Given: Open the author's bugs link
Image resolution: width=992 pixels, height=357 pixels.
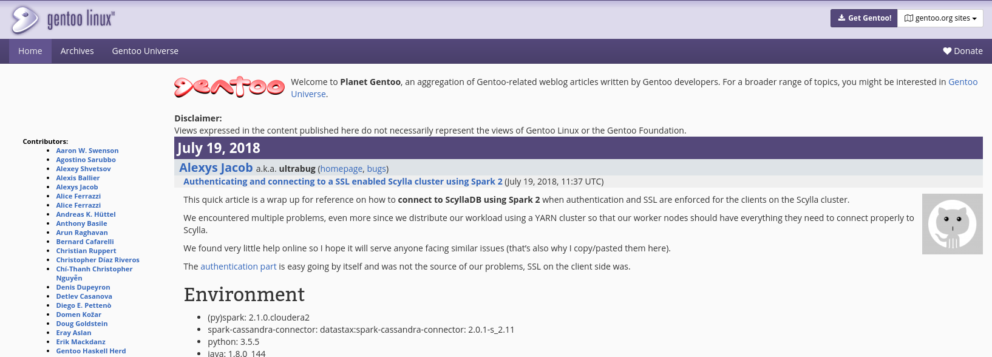Looking at the screenshot, I should (x=376, y=169).
